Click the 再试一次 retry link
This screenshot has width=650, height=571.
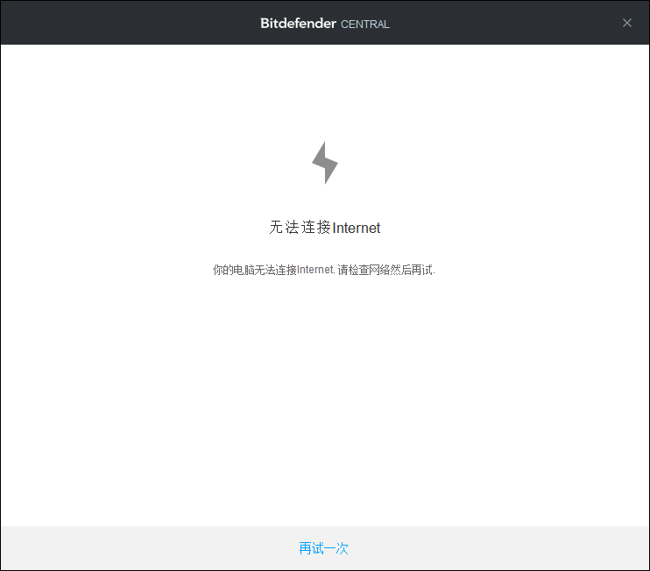323,548
